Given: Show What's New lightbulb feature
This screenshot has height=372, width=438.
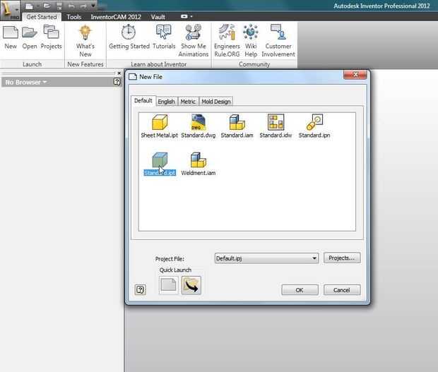Looking at the screenshot, I should pyautogui.click(x=85, y=41).
